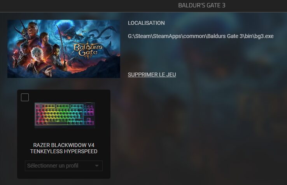Click the Escape key on keyboard image
287x185 pixels.
pos(38,106)
